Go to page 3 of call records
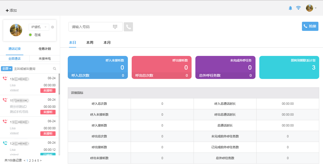The width and height of the screenshot is (323, 168). [x=32, y=160]
